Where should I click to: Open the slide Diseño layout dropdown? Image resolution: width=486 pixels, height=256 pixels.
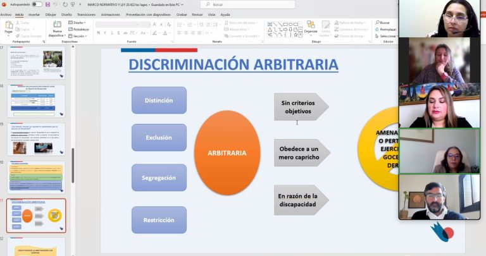click(77, 23)
